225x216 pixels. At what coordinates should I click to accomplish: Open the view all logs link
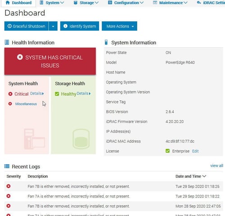[x=216, y=165]
